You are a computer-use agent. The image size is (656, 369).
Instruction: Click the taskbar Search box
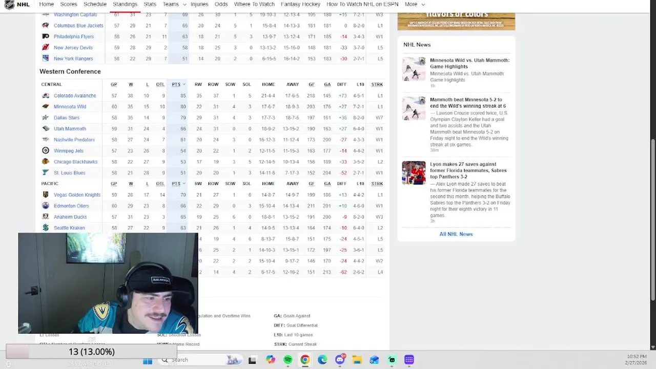click(x=200, y=360)
